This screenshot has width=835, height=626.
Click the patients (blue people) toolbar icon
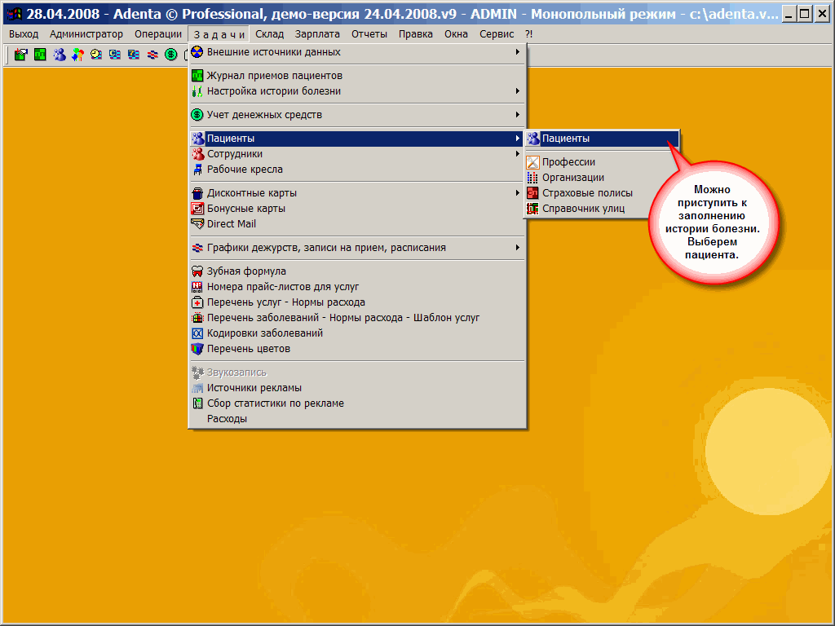[59, 55]
